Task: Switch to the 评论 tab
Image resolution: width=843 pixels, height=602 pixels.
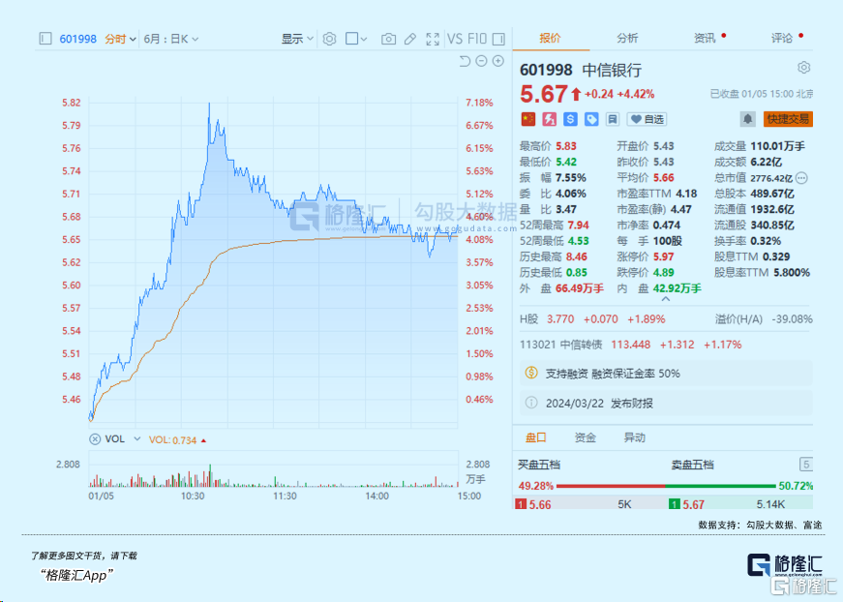Action: 782,38
